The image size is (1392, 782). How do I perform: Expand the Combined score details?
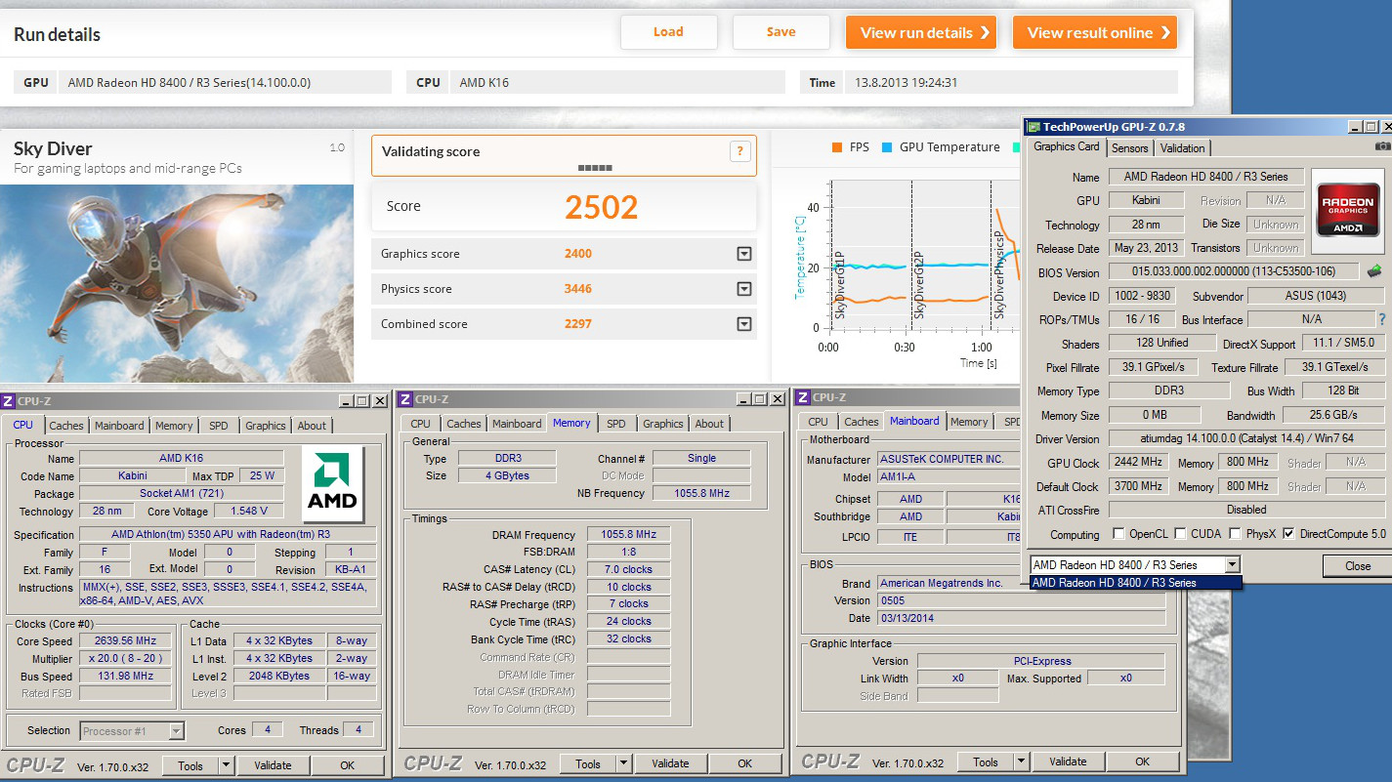744,324
